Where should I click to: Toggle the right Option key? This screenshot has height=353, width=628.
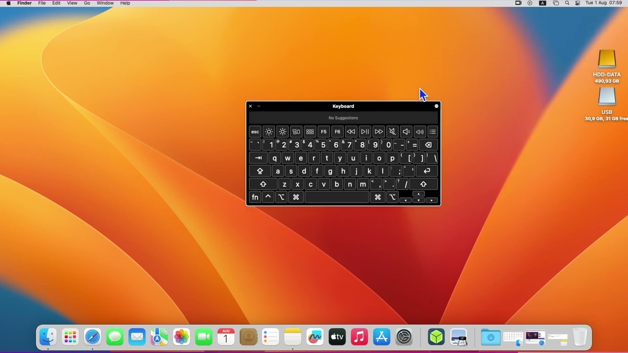[392, 197]
